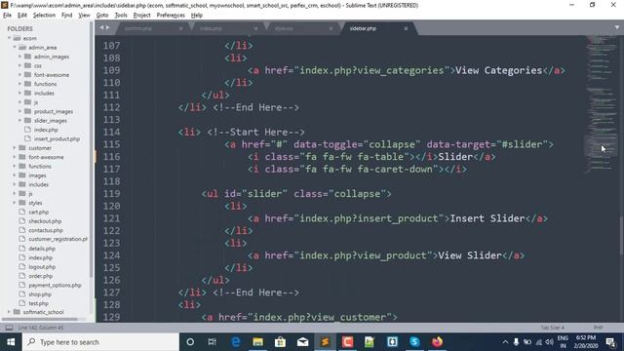This screenshot has width=624, height=351.
Task: Click the microphone tray icon
Action: pyautogui.click(x=516, y=342)
